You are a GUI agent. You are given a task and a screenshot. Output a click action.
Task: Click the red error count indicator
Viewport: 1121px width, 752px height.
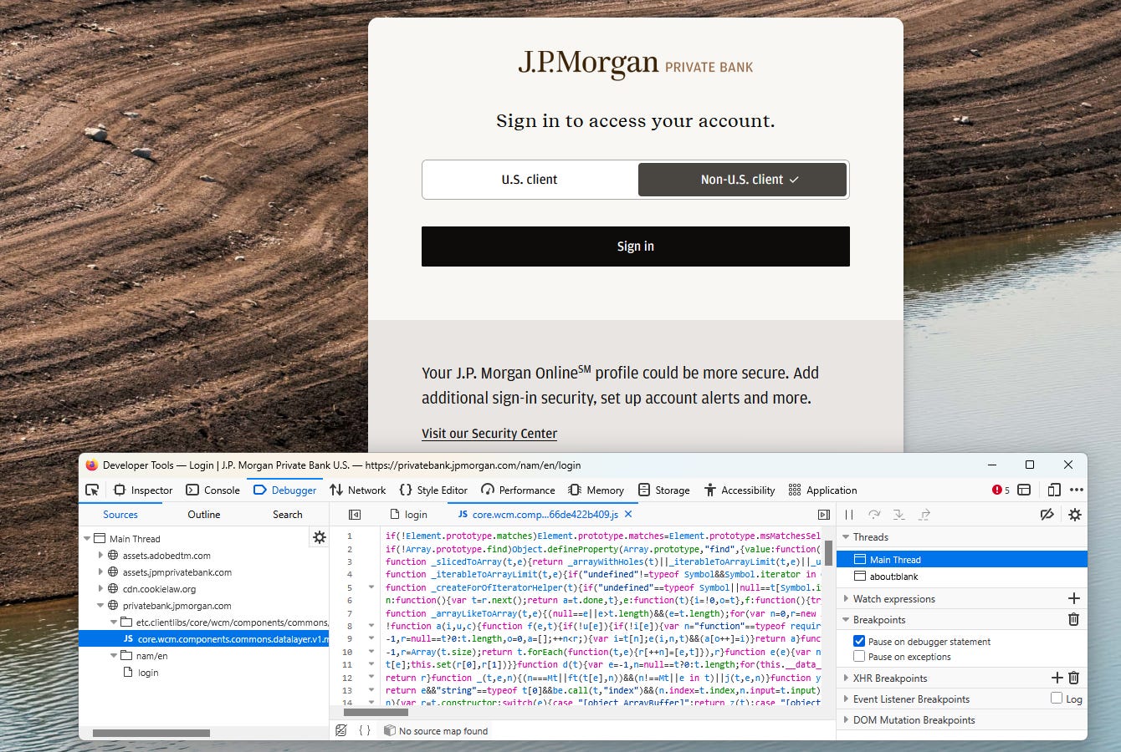pos(1001,490)
